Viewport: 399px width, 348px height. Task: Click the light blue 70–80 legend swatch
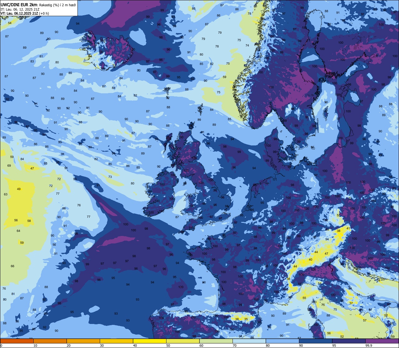pos(249,341)
